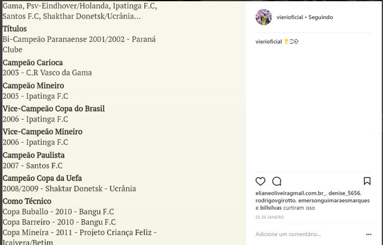Click the trophy emoji in the caption
The width and height of the screenshot is (383, 245).
pyautogui.click(x=286, y=41)
